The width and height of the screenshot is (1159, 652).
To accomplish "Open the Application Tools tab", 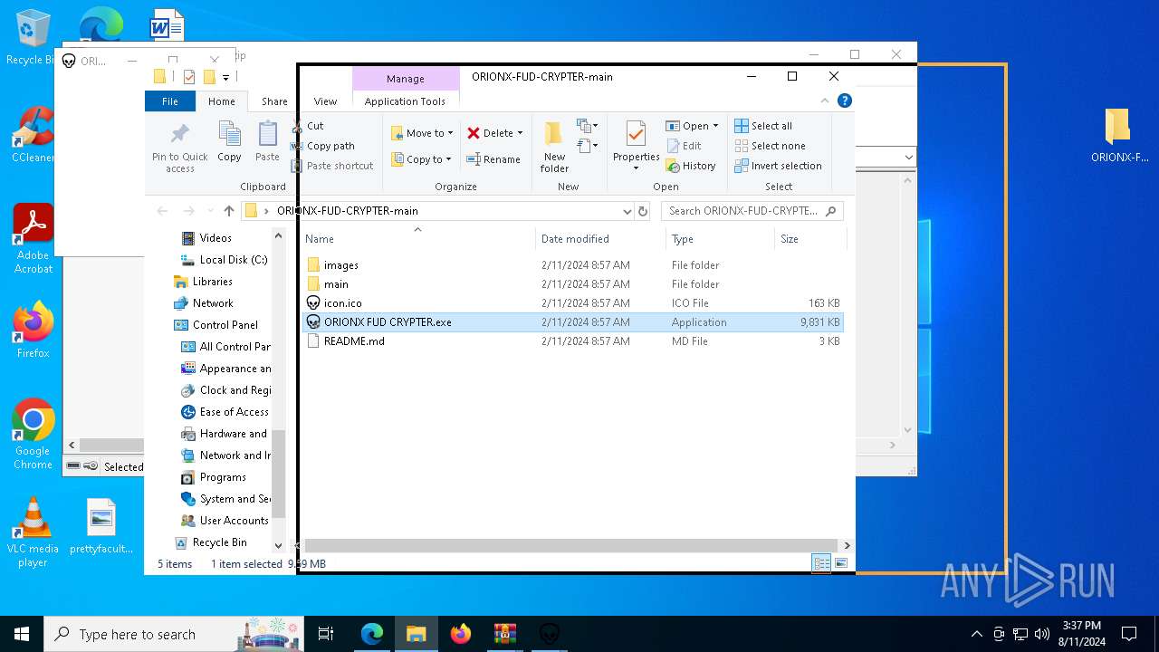I will [405, 101].
